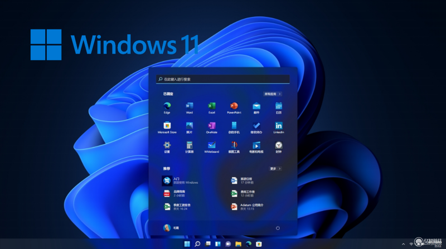The width and height of the screenshot is (446, 249).
Task: Open the Photos app icon
Action: click(x=190, y=125)
